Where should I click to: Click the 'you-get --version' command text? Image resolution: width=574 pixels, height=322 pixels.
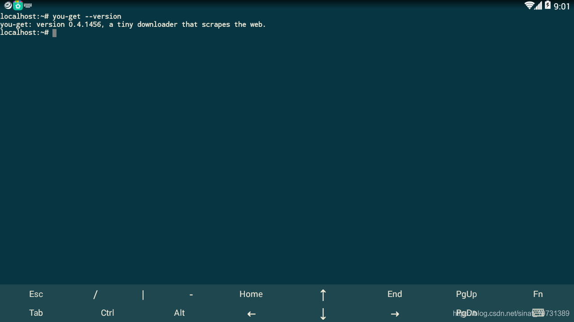click(x=87, y=17)
